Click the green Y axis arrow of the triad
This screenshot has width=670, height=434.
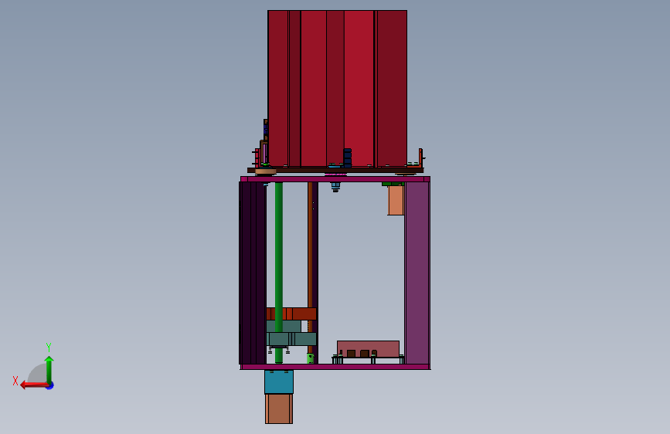(x=49, y=369)
